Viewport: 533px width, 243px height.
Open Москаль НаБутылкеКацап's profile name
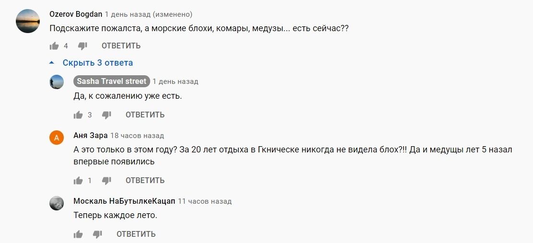[124, 201]
